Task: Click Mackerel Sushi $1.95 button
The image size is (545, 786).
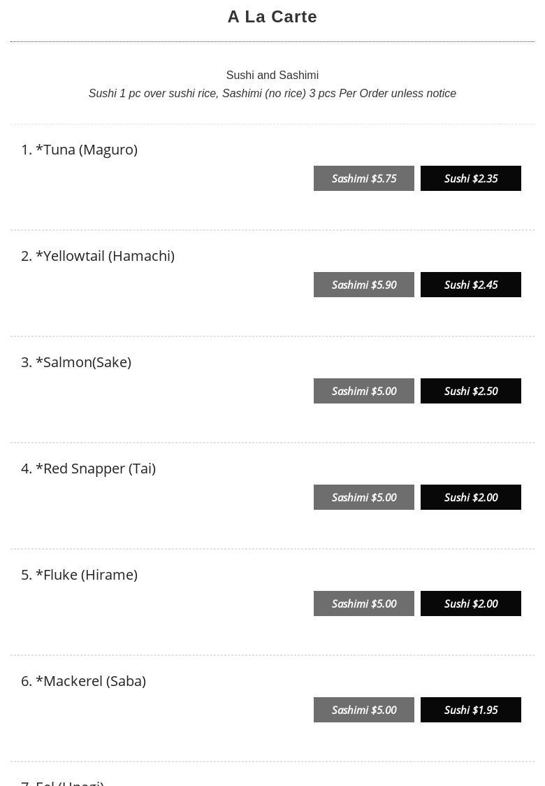Action: [470, 710]
